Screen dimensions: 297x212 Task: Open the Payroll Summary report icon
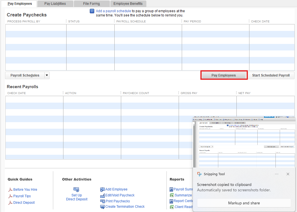click(171, 189)
